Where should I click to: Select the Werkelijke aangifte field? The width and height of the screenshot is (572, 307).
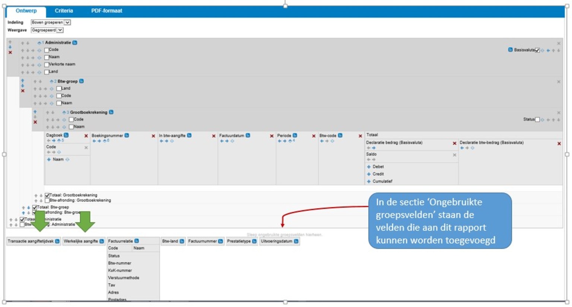click(81, 242)
